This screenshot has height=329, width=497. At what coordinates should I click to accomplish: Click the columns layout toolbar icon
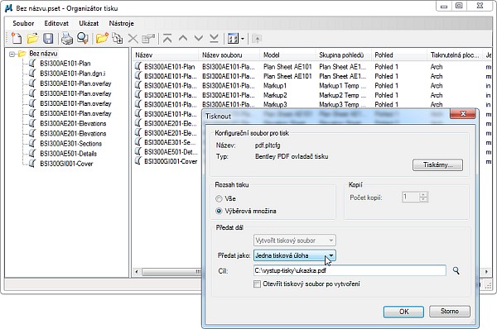click(233, 39)
